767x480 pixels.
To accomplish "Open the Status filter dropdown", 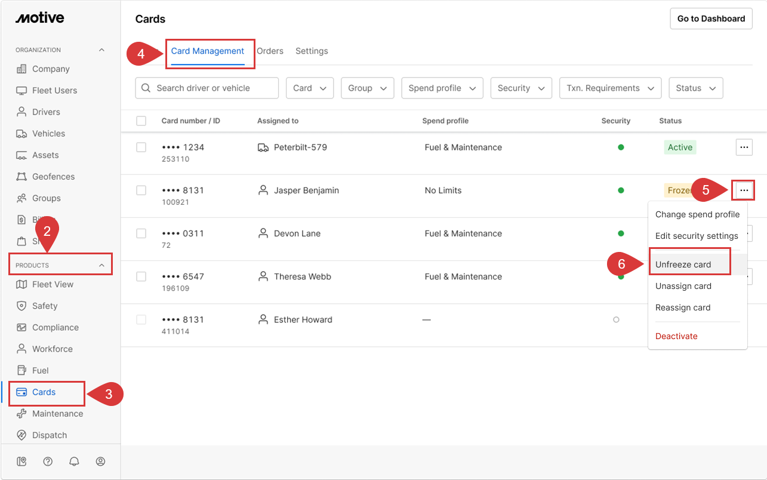I will coord(696,88).
